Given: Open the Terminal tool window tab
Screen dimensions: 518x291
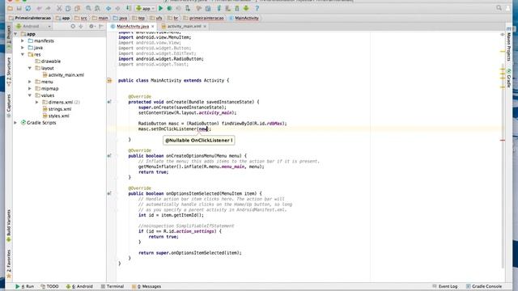Looking at the screenshot, I should pos(113,286).
